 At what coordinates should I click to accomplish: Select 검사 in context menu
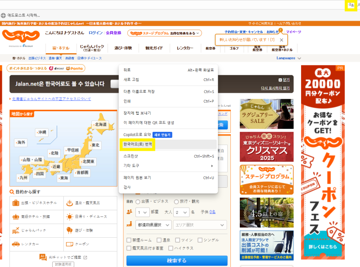168,187
